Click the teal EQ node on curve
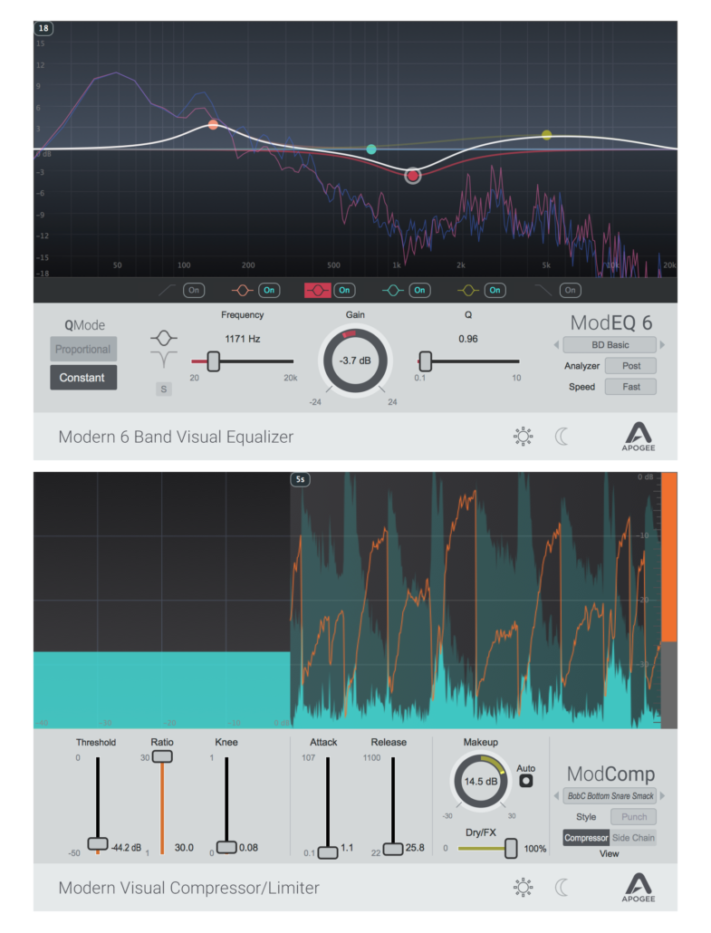 371,149
